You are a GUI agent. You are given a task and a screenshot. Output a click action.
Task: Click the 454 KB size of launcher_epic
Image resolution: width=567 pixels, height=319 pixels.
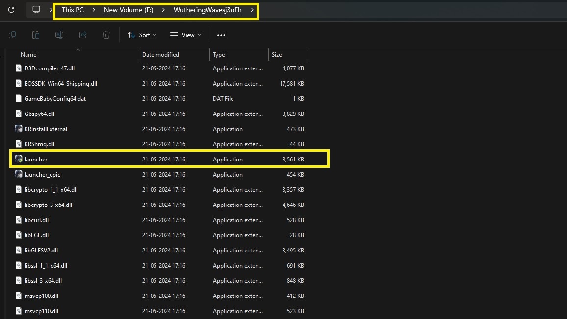[x=295, y=174]
